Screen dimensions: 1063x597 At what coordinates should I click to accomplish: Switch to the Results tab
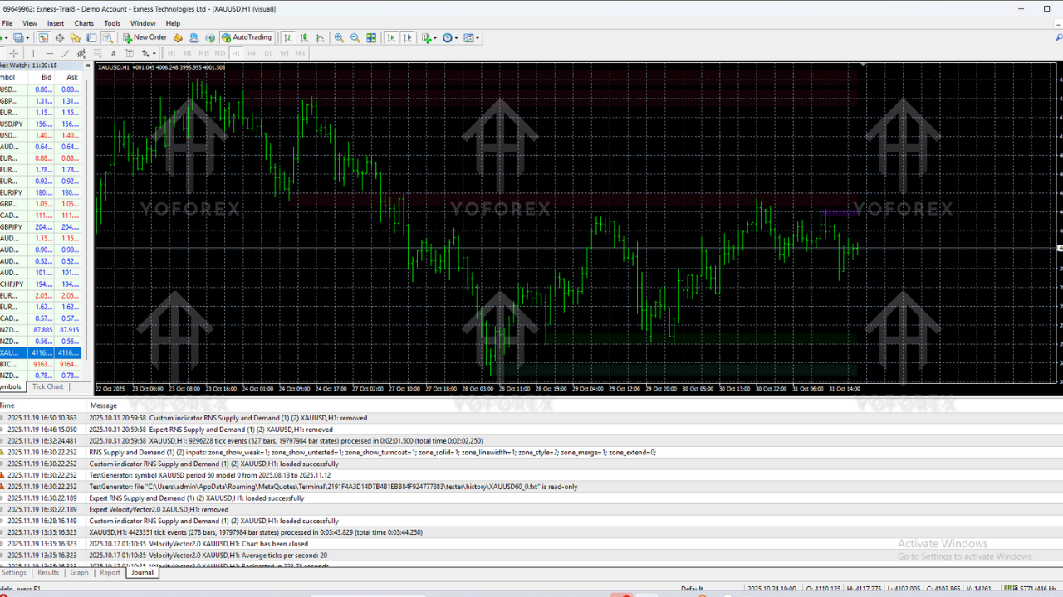click(x=47, y=572)
